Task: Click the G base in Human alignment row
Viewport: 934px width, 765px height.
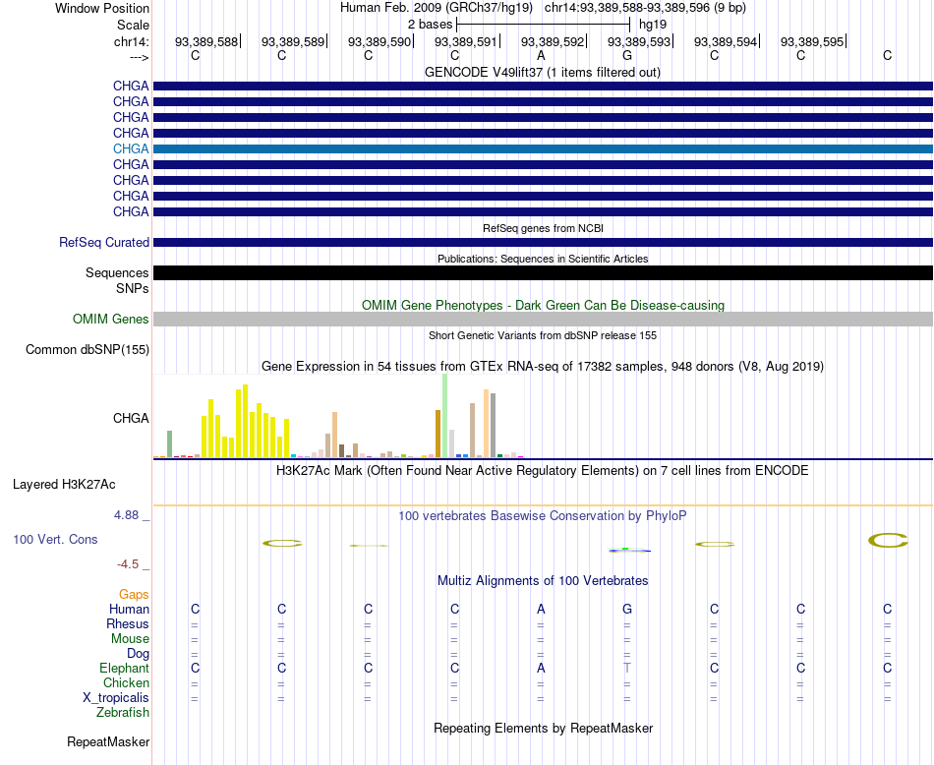Action: pos(627,609)
